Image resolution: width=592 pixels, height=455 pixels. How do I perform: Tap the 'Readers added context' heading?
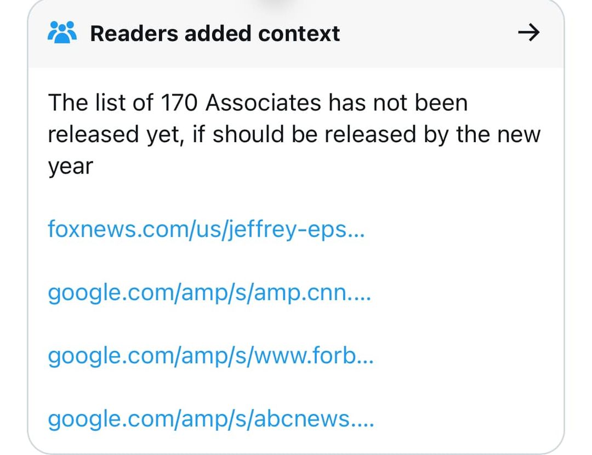pyautogui.click(x=215, y=33)
